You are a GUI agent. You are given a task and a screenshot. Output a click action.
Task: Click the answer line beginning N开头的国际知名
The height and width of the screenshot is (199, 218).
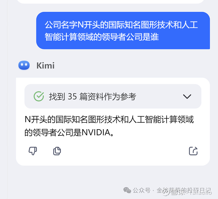[x=109, y=119]
